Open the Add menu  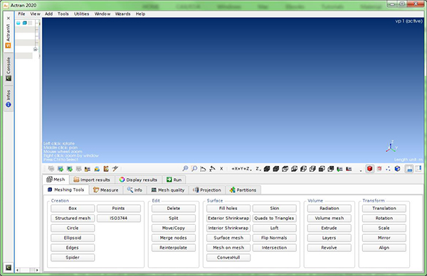click(48, 14)
